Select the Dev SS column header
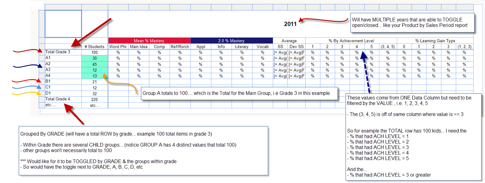Image resolution: width=485 pixels, height=183 pixels. pyautogui.click(x=297, y=47)
